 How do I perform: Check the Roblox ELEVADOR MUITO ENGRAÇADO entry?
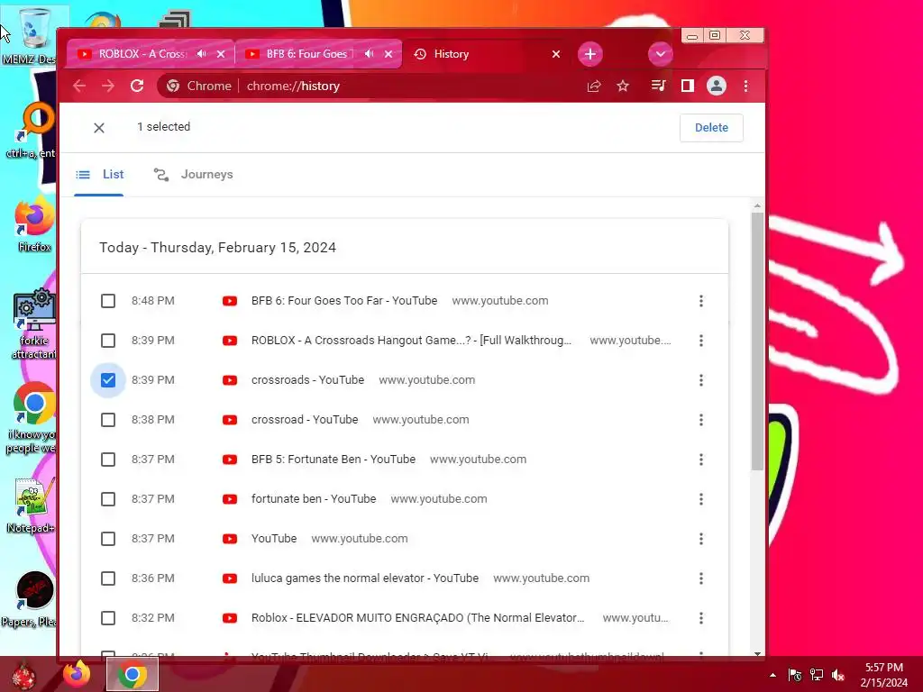tap(108, 618)
